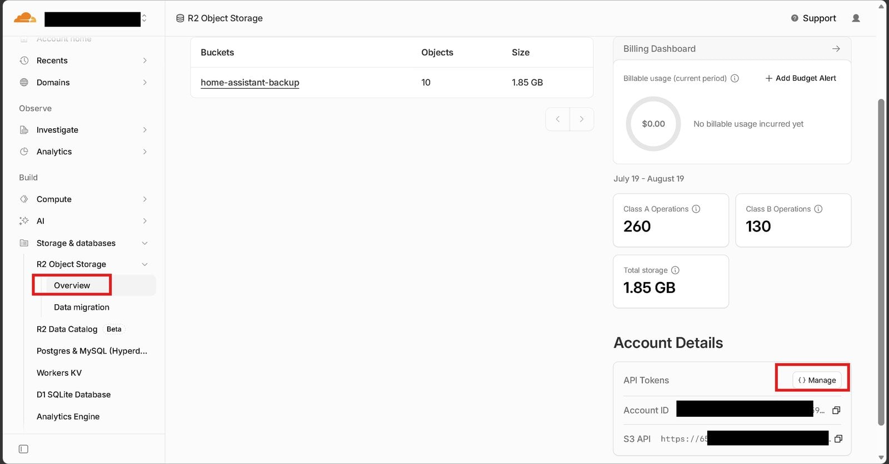This screenshot has width=889, height=464.
Task: Click Class B Operations value 130
Action: (758, 226)
